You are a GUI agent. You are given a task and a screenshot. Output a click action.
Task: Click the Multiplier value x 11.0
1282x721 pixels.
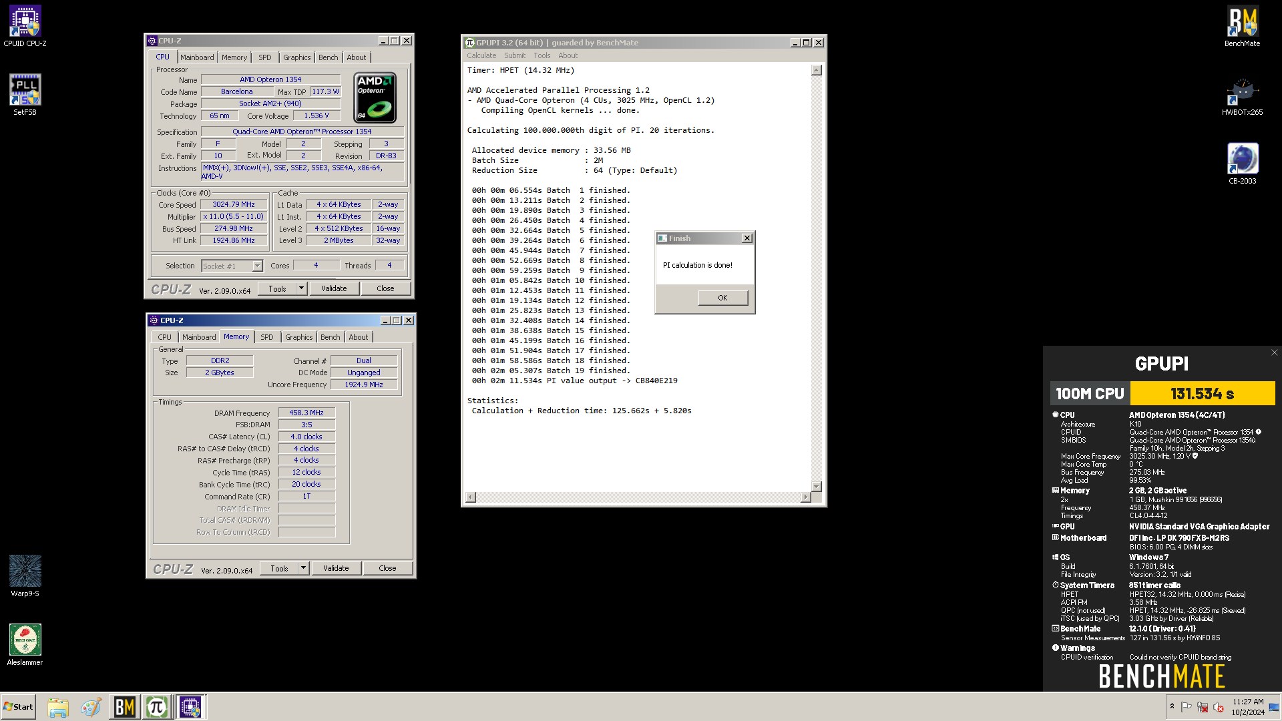234,216
